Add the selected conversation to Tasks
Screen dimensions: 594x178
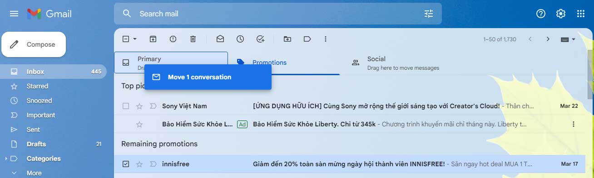tap(260, 39)
